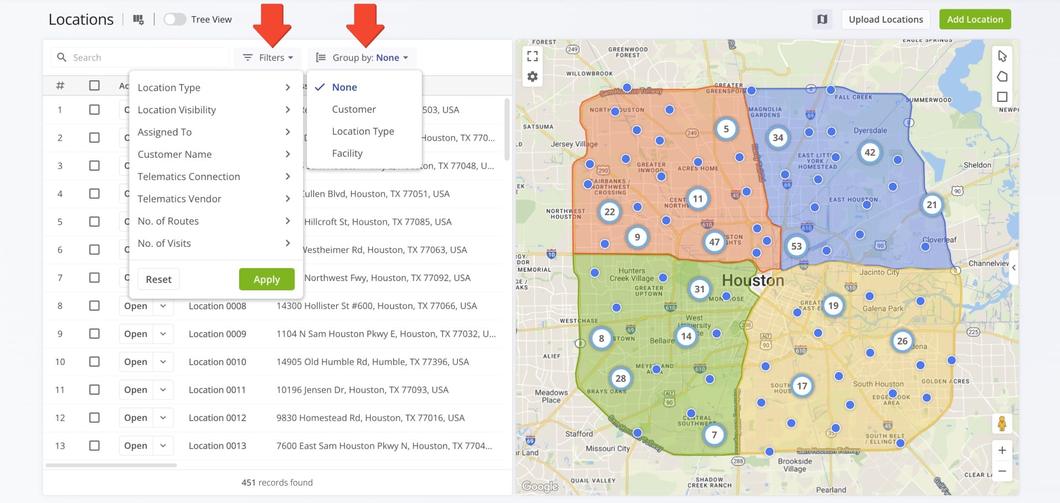This screenshot has height=503, width=1060.
Task: Click inside the Search field
Action: coord(140,57)
